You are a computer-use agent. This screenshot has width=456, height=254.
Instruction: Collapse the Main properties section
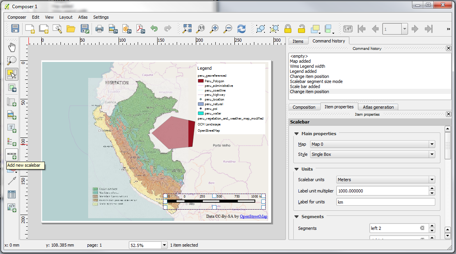click(296, 134)
